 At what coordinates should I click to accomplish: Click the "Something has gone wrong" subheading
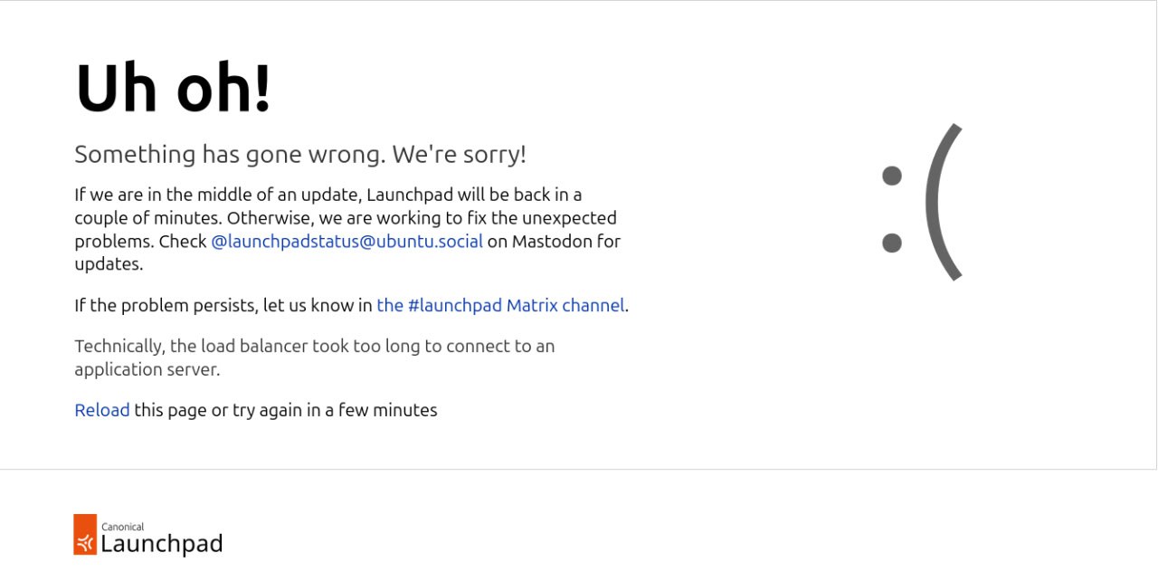click(x=299, y=155)
